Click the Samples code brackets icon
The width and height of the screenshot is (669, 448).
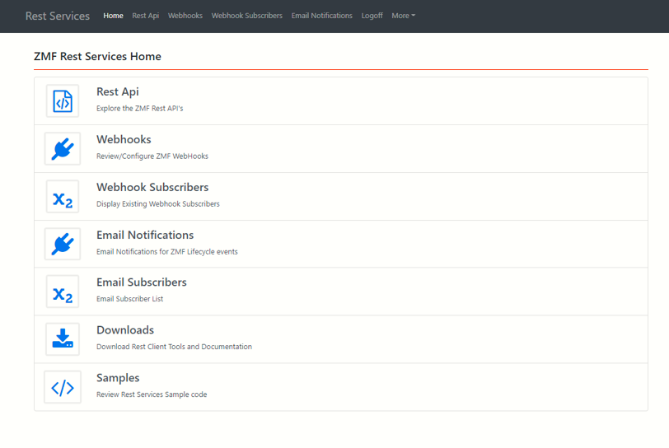63,387
